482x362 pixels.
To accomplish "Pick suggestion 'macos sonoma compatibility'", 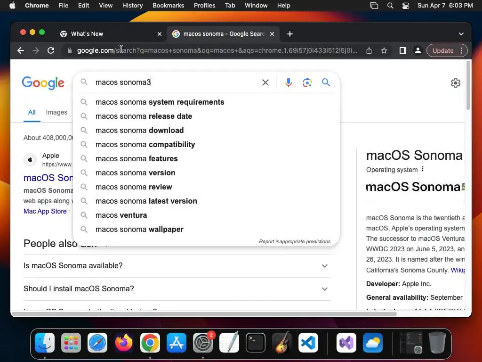I will click(207, 145).
